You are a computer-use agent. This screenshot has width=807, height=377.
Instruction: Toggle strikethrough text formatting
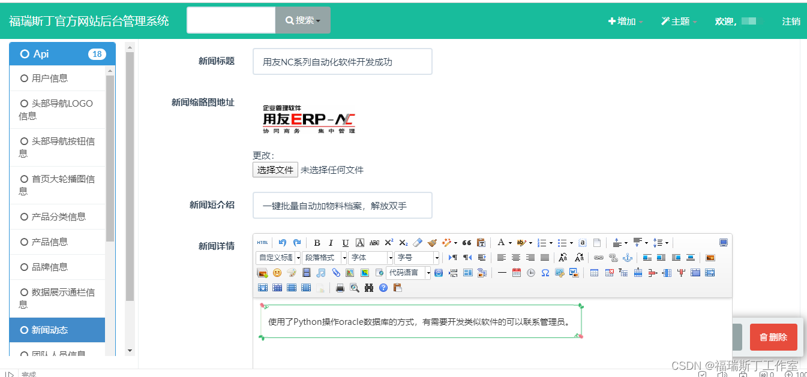coord(374,243)
